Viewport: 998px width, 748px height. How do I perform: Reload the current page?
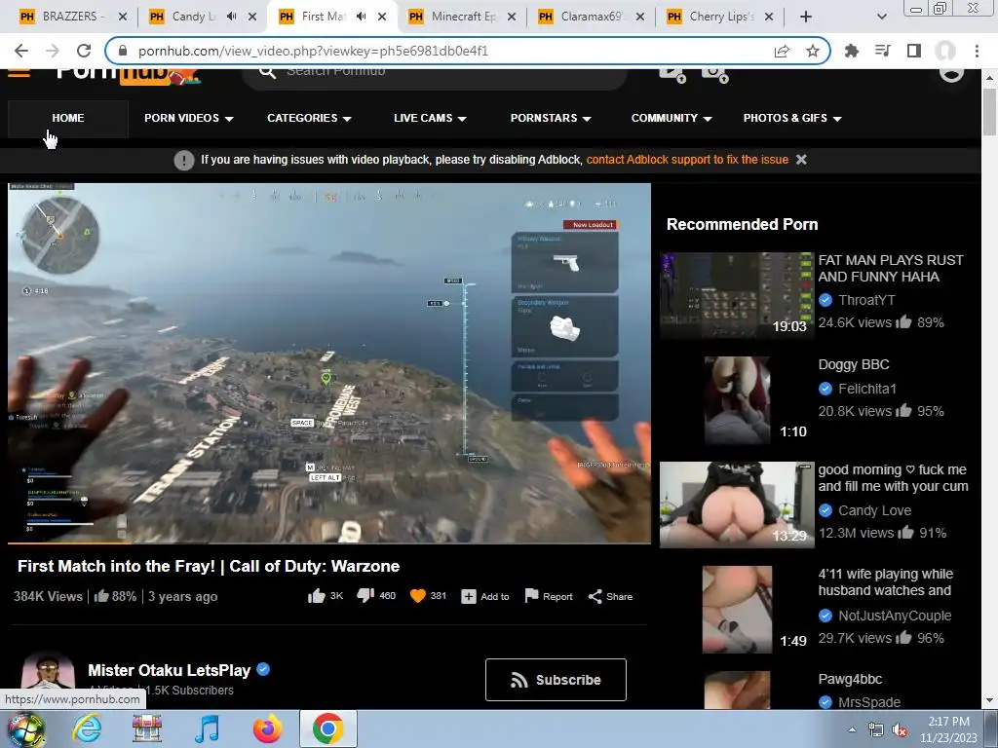(x=84, y=51)
